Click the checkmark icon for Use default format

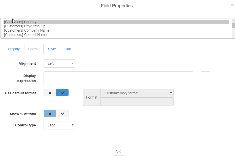tap(62, 93)
